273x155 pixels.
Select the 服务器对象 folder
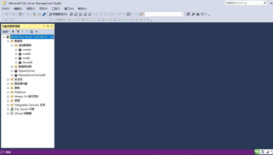pos(21,84)
